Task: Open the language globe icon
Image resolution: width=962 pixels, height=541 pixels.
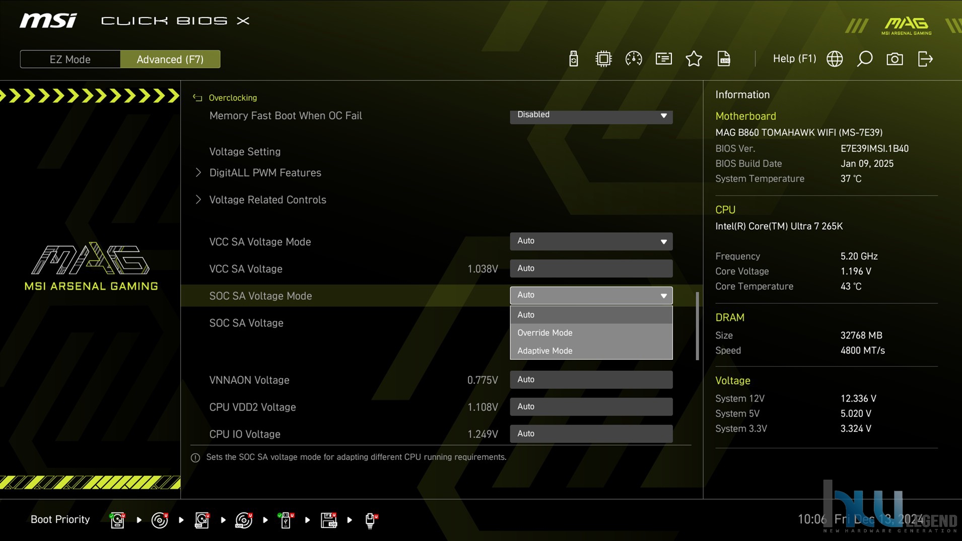Action: (x=835, y=59)
